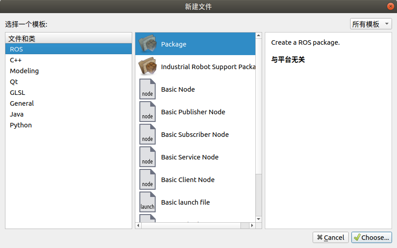
Task: Select the Basic launch file text
Action: (185, 202)
